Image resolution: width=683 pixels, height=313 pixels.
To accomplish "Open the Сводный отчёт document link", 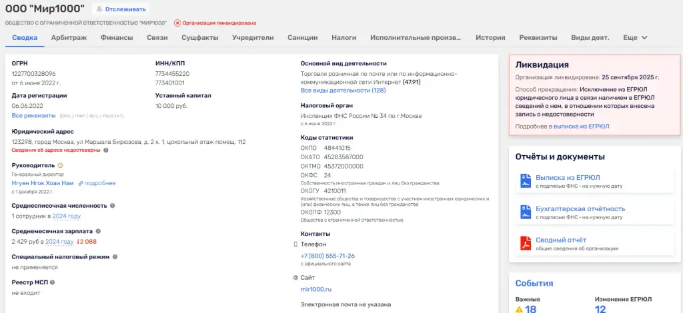I will click(x=561, y=240).
